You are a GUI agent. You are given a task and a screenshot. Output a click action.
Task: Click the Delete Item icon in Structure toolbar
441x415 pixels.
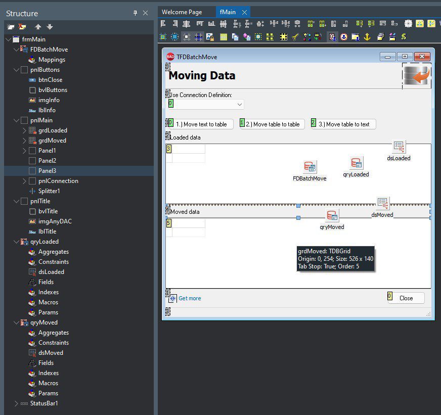pos(22,27)
